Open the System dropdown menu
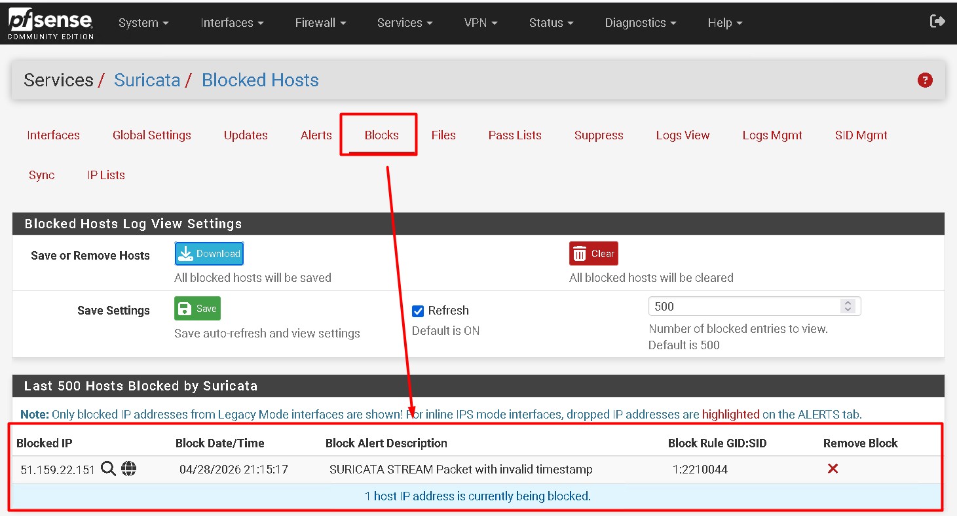 pos(143,22)
